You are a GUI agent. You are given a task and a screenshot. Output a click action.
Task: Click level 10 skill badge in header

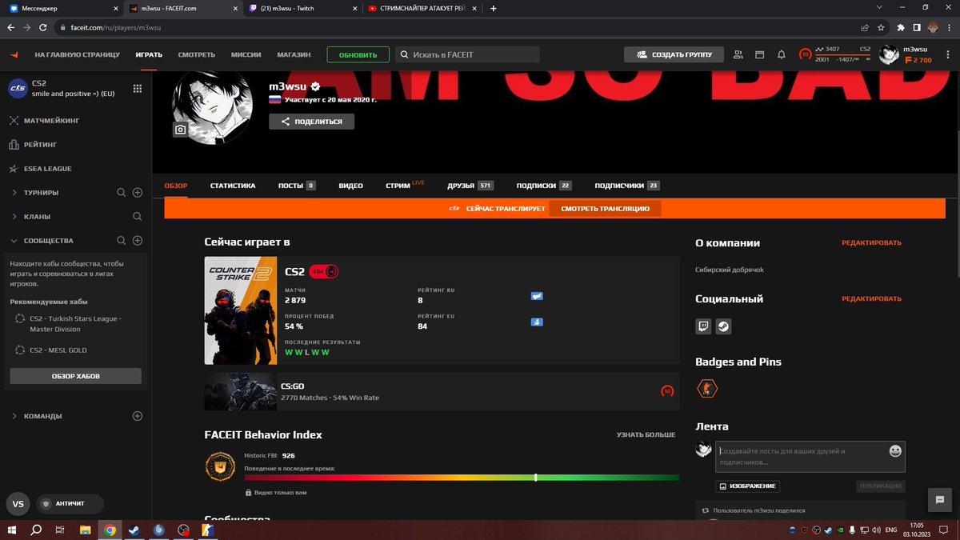point(805,54)
